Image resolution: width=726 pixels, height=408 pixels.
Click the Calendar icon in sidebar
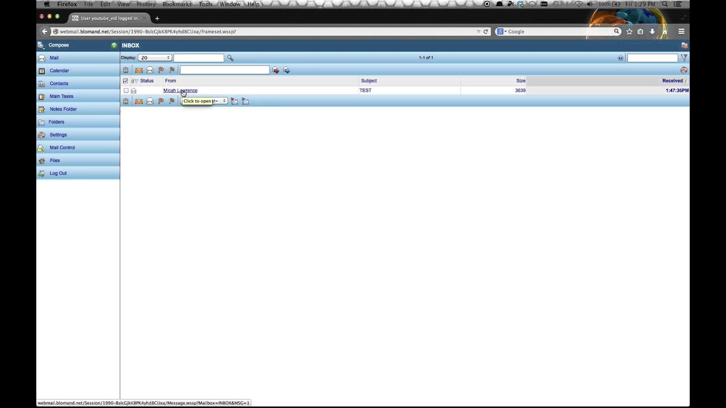41,71
